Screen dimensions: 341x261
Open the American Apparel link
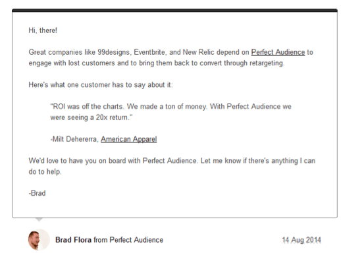[128, 139]
